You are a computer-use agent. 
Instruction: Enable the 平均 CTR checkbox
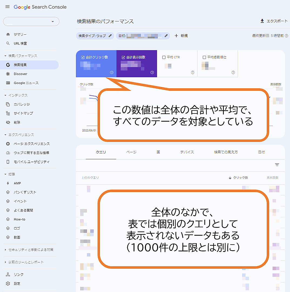pos(164,57)
